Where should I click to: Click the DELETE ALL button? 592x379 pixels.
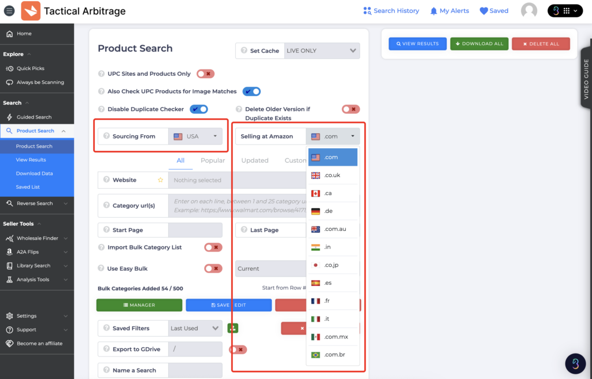pyautogui.click(x=541, y=44)
